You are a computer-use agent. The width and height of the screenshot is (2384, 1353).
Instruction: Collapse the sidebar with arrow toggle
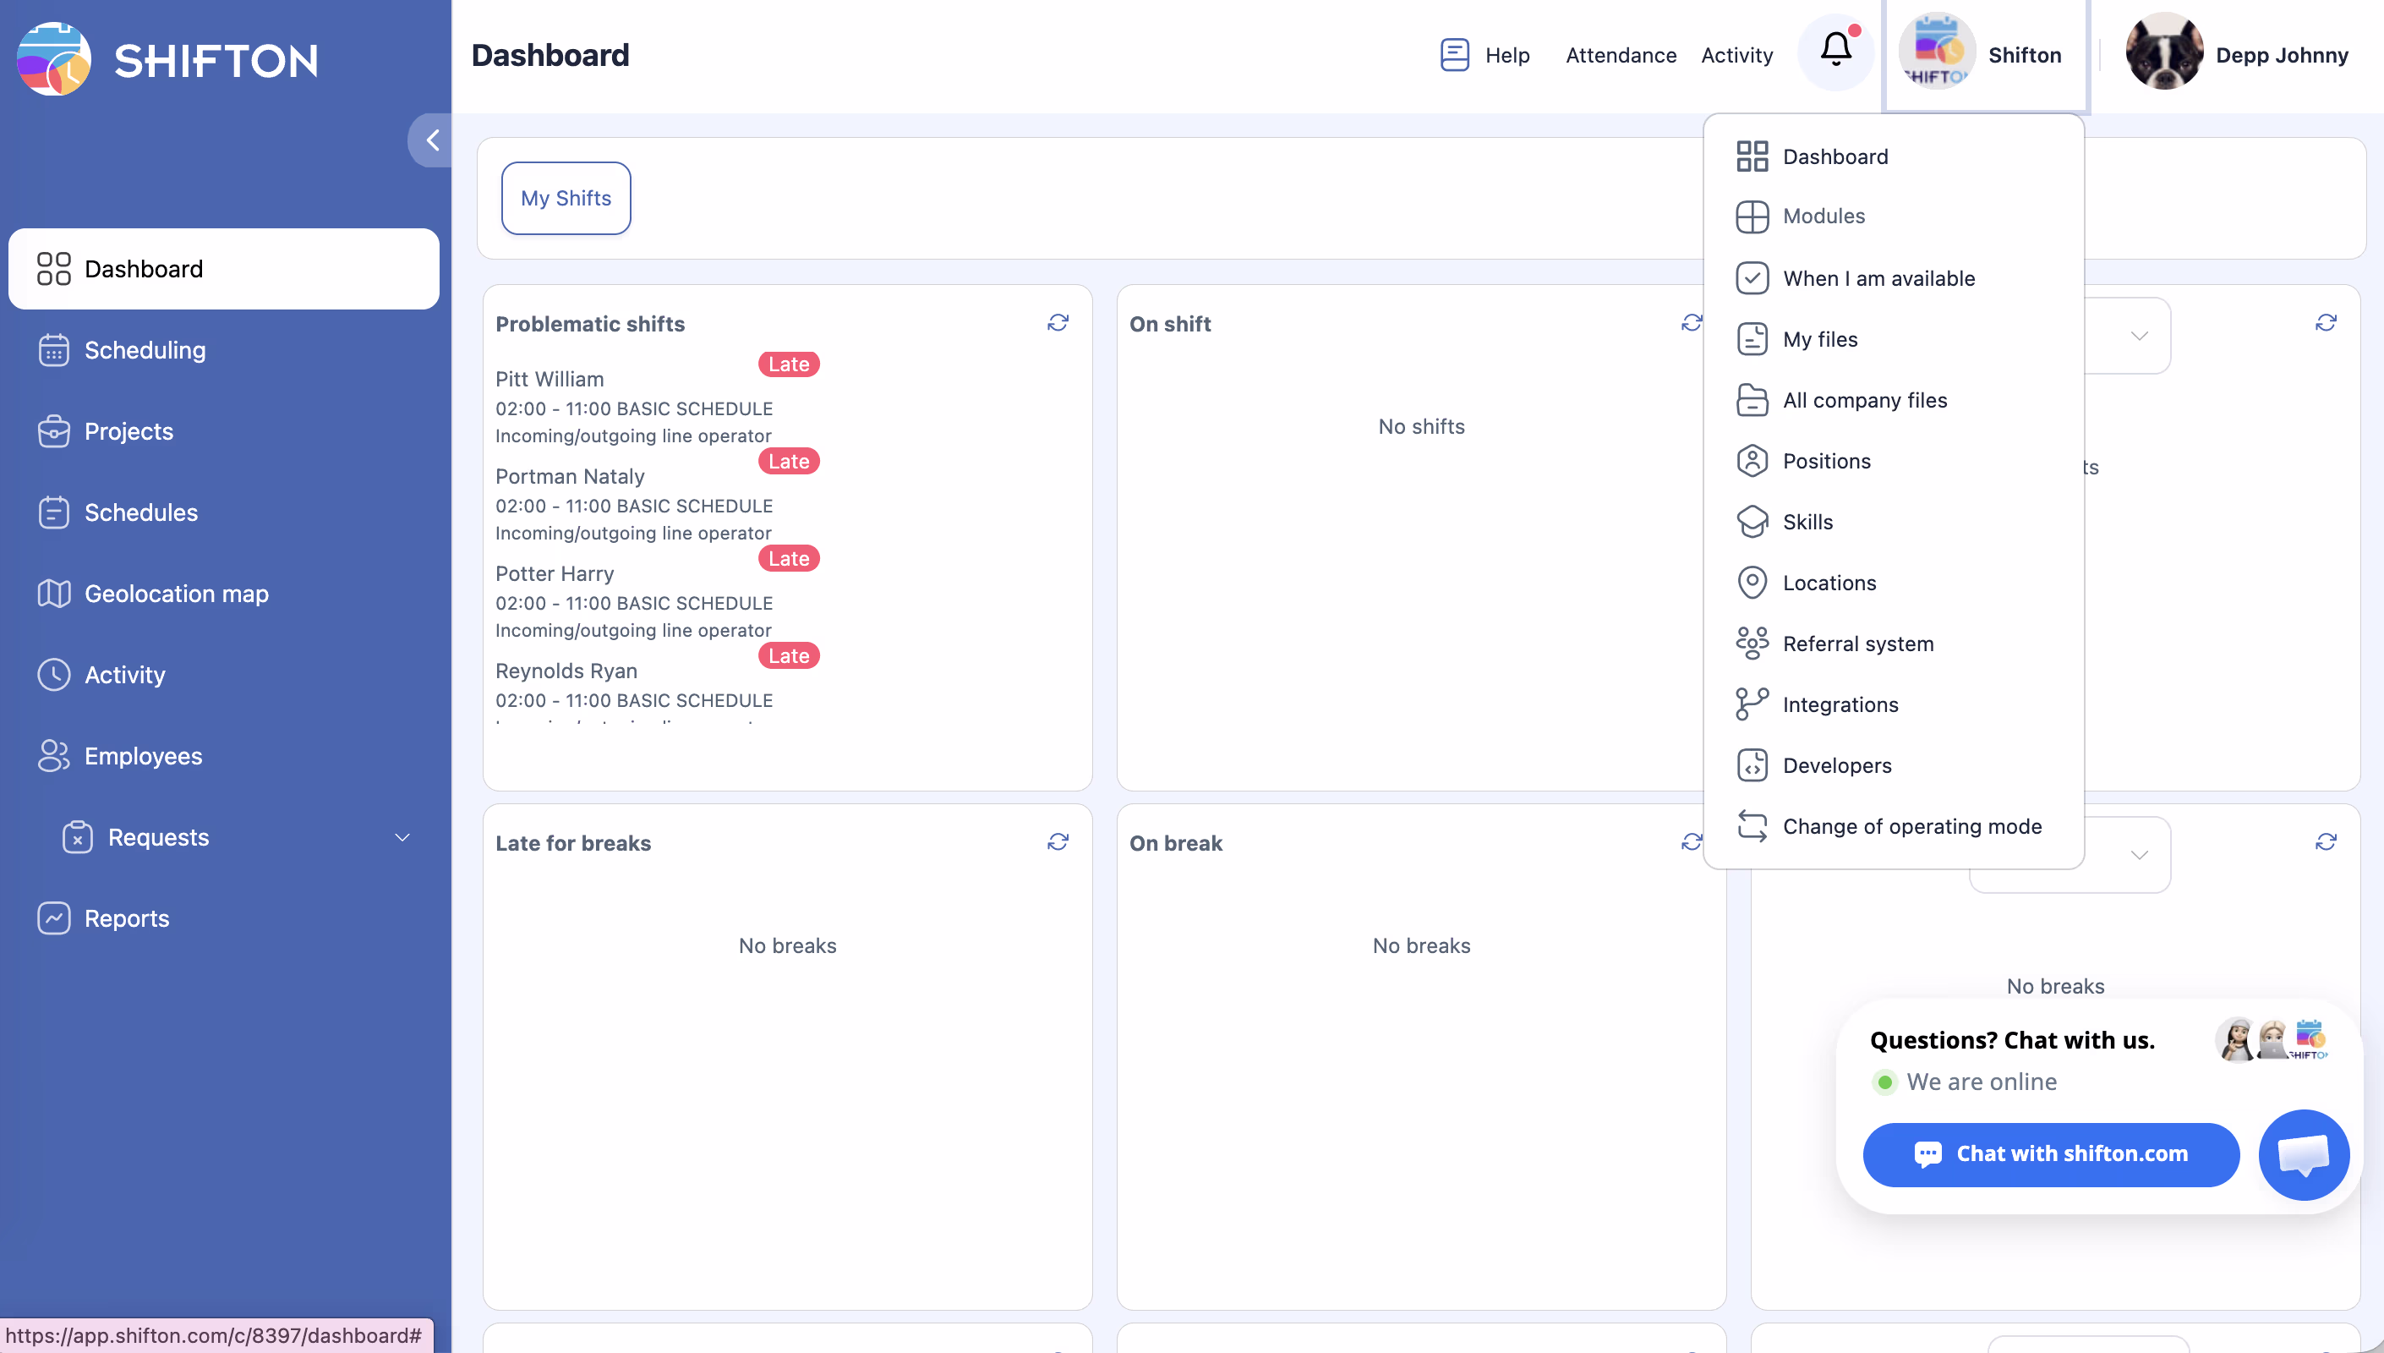[432, 140]
